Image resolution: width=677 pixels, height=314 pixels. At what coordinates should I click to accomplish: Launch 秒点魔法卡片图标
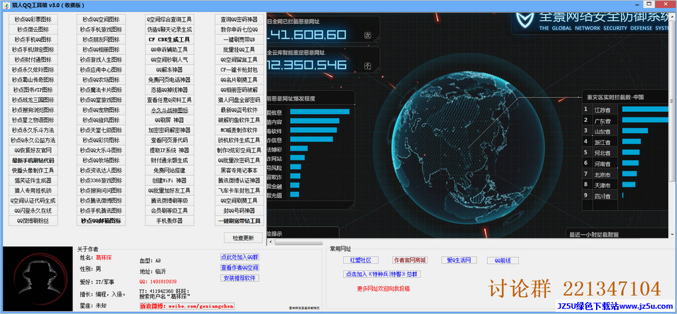coord(101,89)
